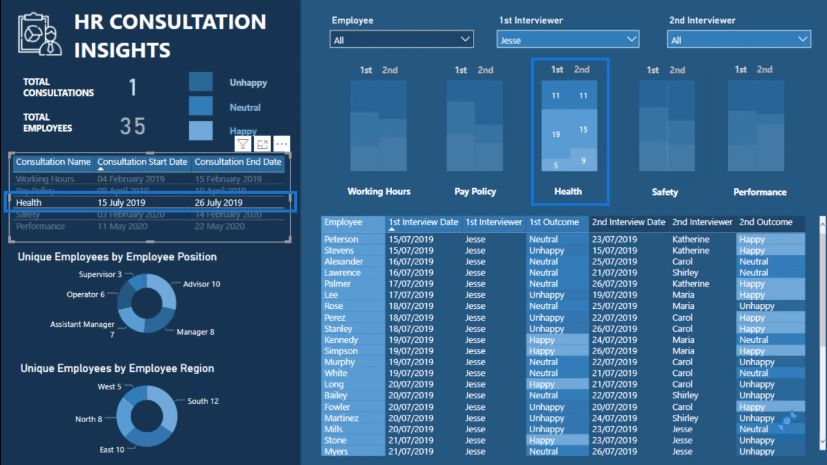Sort by 1st Interview Date header
This screenshot has width=827, height=465.
point(424,222)
